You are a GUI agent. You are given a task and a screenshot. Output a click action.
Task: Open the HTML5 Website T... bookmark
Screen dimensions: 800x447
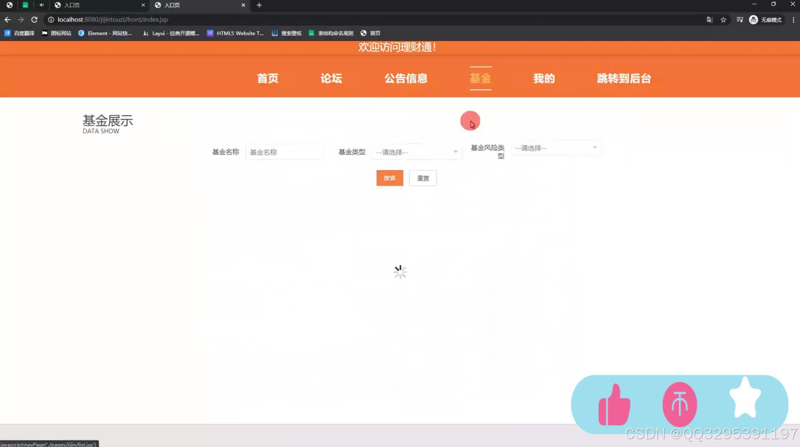click(235, 33)
